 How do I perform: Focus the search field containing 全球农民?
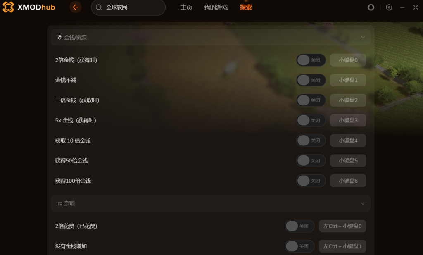point(128,7)
